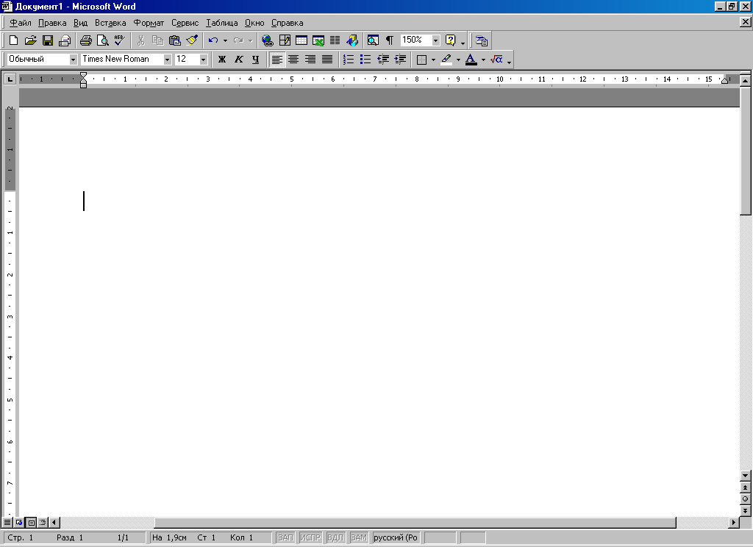Toggle italic formatting (К)
The width and height of the screenshot is (753, 547).
point(239,59)
